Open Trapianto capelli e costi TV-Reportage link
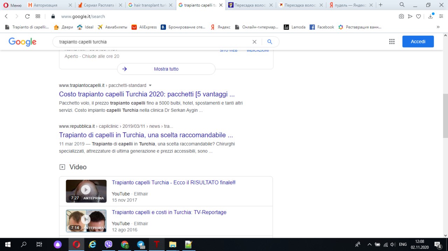448x251 pixels. pyautogui.click(x=169, y=212)
